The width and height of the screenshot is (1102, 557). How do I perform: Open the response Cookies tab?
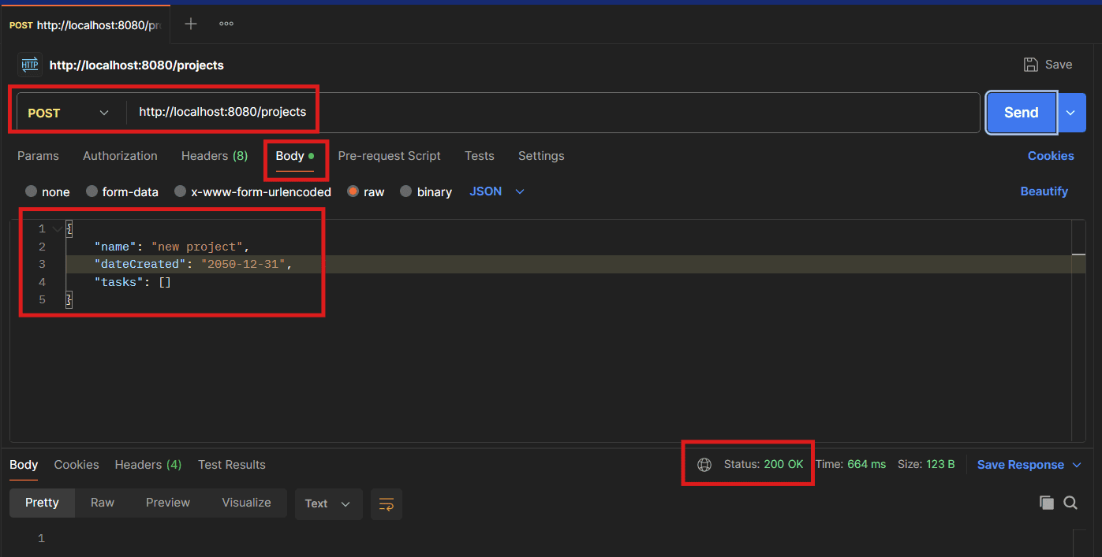(x=77, y=465)
